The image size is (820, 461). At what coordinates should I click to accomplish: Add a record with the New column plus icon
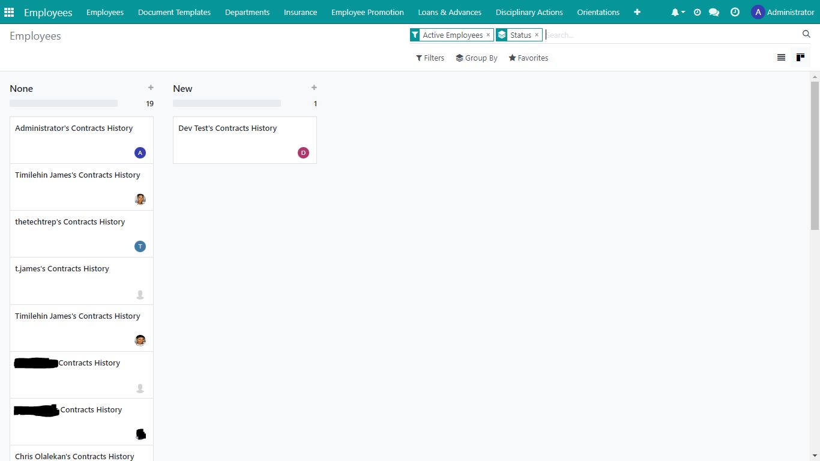point(314,88)
